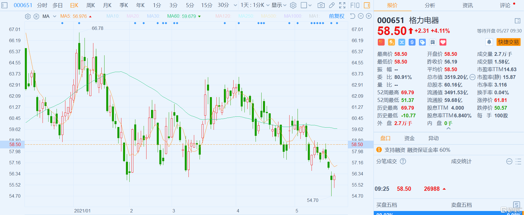Open MA indicator settings gear
The height and width of the screenshot is (215, 524).
[x=28, y=17]
